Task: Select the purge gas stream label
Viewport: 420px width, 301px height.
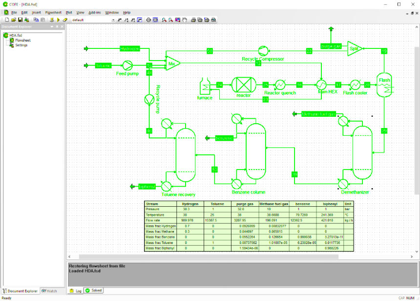Action: tap(331, 46)
